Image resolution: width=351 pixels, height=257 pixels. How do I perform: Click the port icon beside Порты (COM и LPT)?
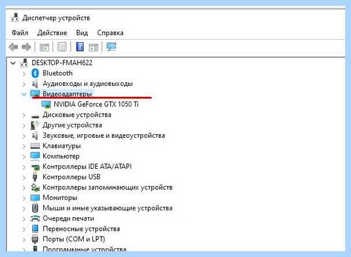(35, 239)
